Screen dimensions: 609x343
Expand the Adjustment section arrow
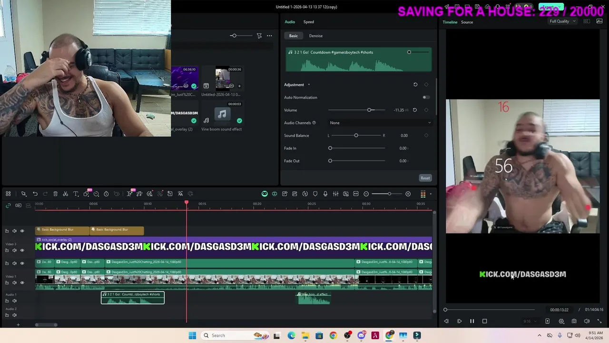(309, 85)
